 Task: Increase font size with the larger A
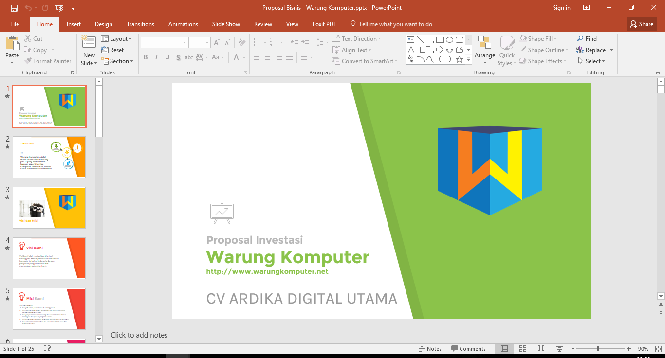click(x=217, y=43)
